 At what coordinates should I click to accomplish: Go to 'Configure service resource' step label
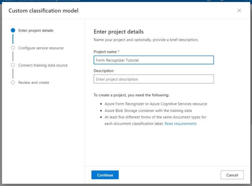(x=41, y=48)
